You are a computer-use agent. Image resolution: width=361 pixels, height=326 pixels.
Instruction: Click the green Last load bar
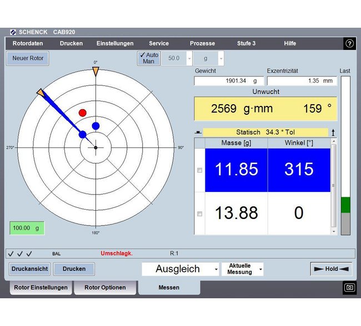[345, 205]
